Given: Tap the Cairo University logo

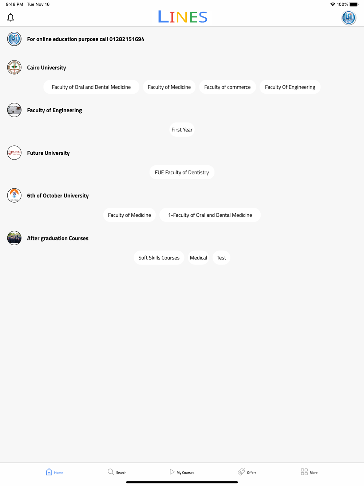Looking at the screenshot, I should pyautogui.click(x=14, y=67).
